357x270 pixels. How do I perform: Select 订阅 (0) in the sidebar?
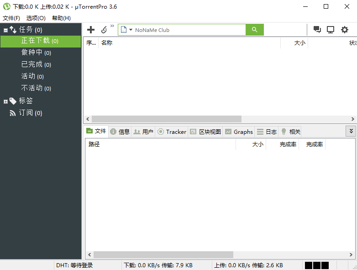[x=31, y=113]
